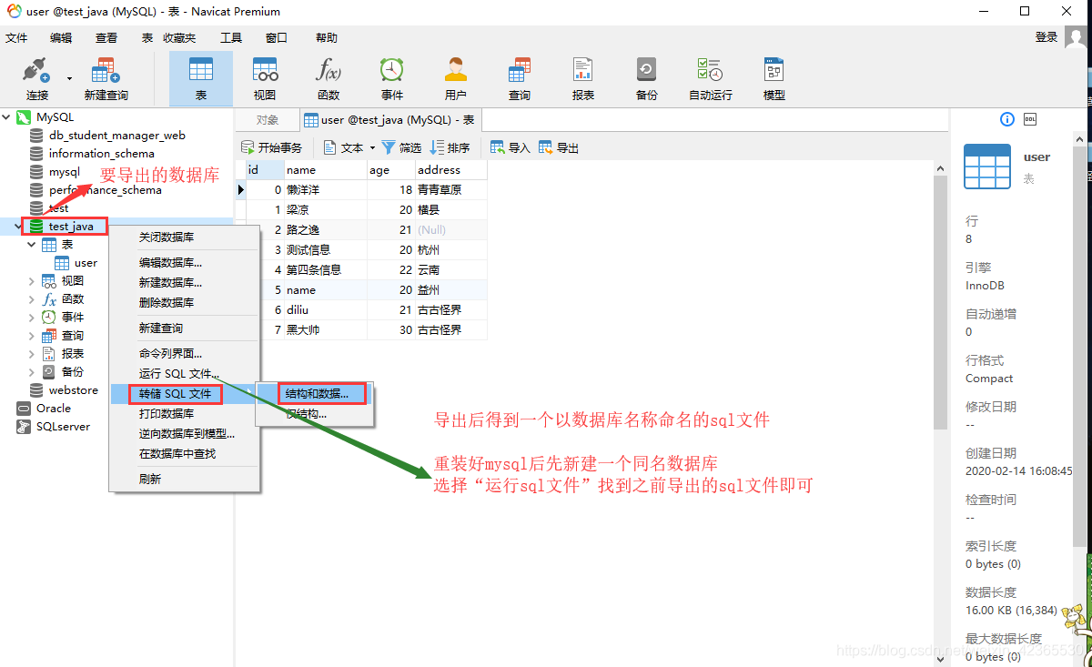Collapse the test_java database node
The image size is (1092, 667).
click(20, 226)
